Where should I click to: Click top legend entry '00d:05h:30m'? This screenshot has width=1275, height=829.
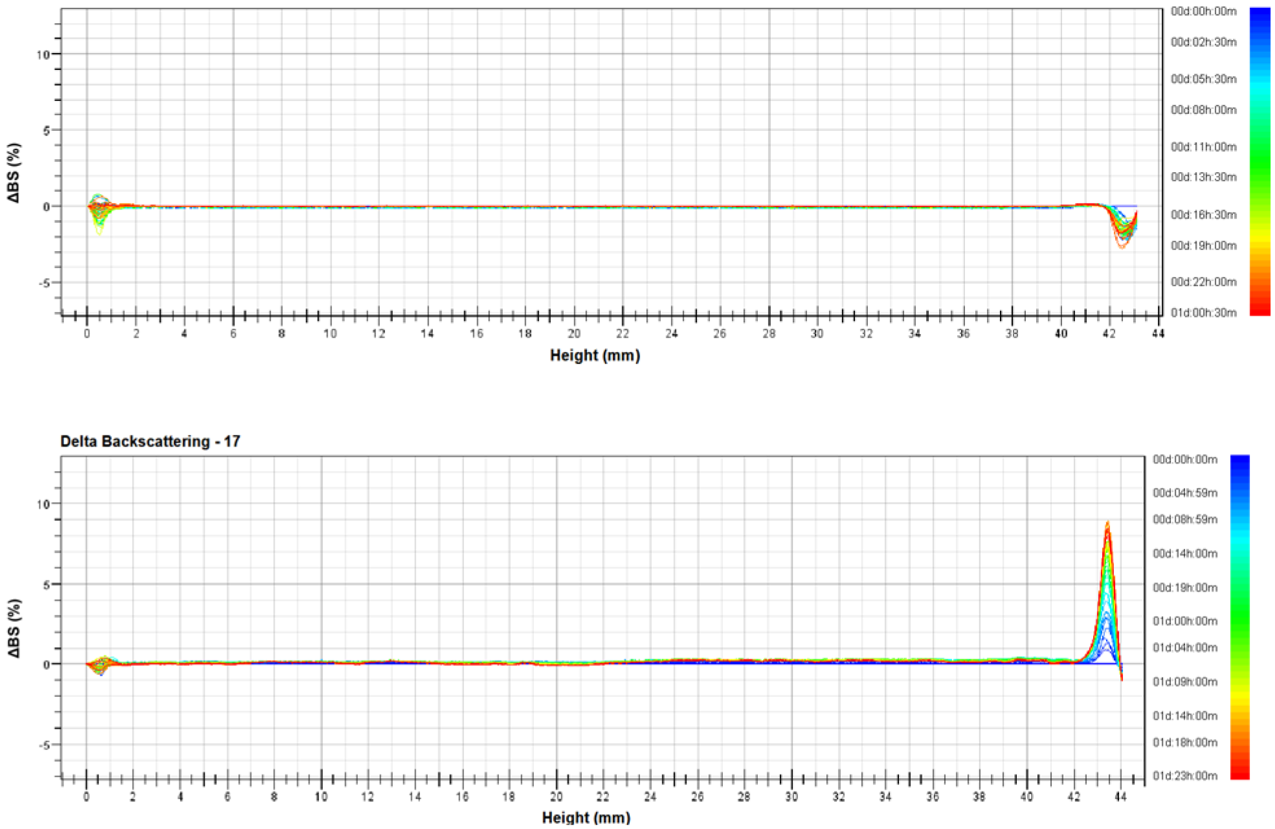pos(1203,79)
